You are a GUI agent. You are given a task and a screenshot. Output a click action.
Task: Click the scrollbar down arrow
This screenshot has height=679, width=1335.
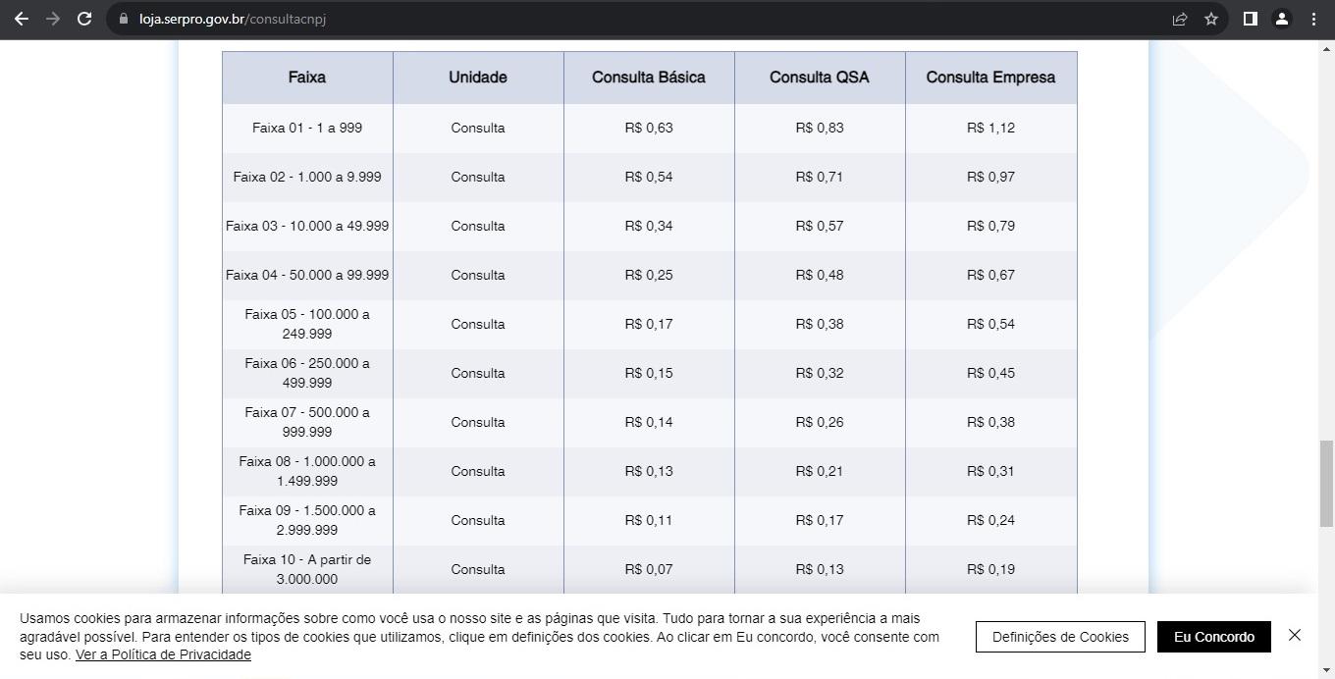coord(1326,671)
